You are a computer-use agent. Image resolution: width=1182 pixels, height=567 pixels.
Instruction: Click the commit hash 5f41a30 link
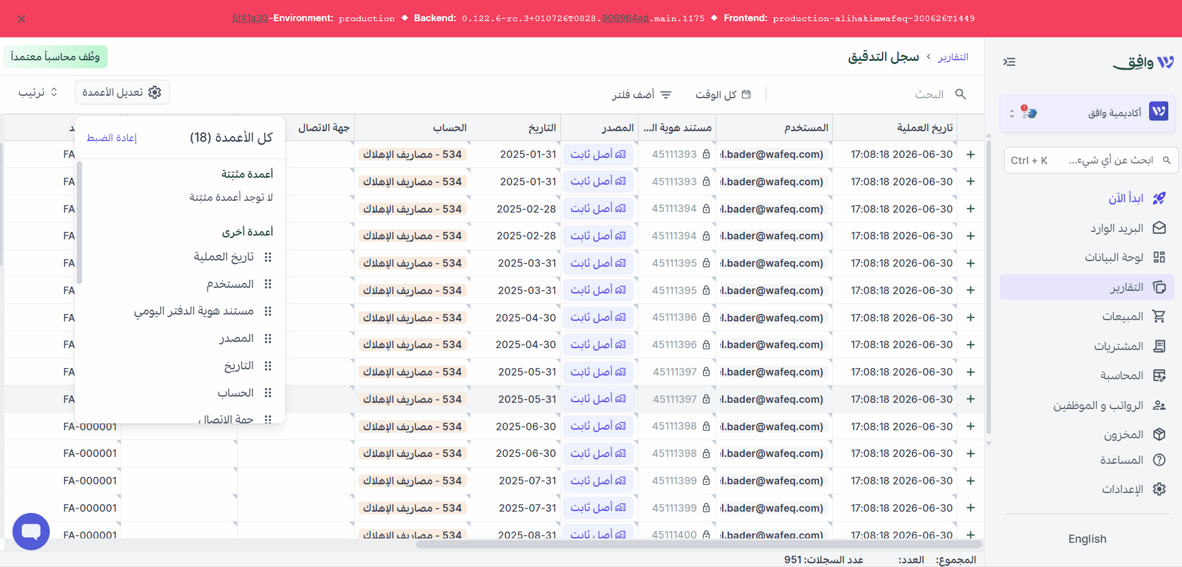coord(250,18)
